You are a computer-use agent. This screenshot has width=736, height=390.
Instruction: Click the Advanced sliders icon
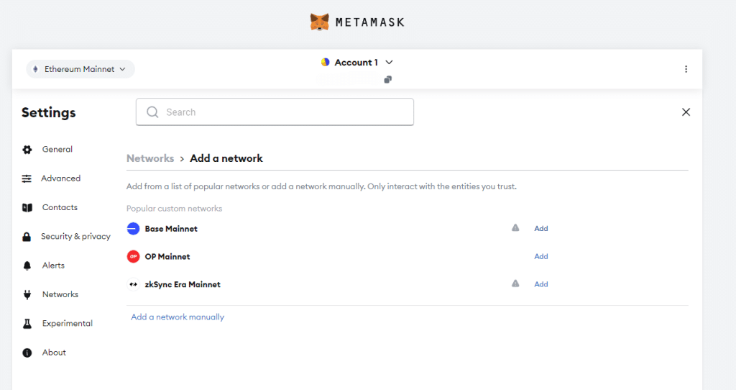[x=27, y=178]
